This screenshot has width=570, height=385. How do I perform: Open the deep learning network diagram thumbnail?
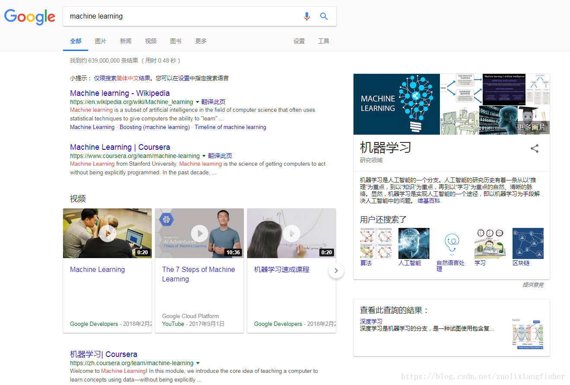coord(527,335)
